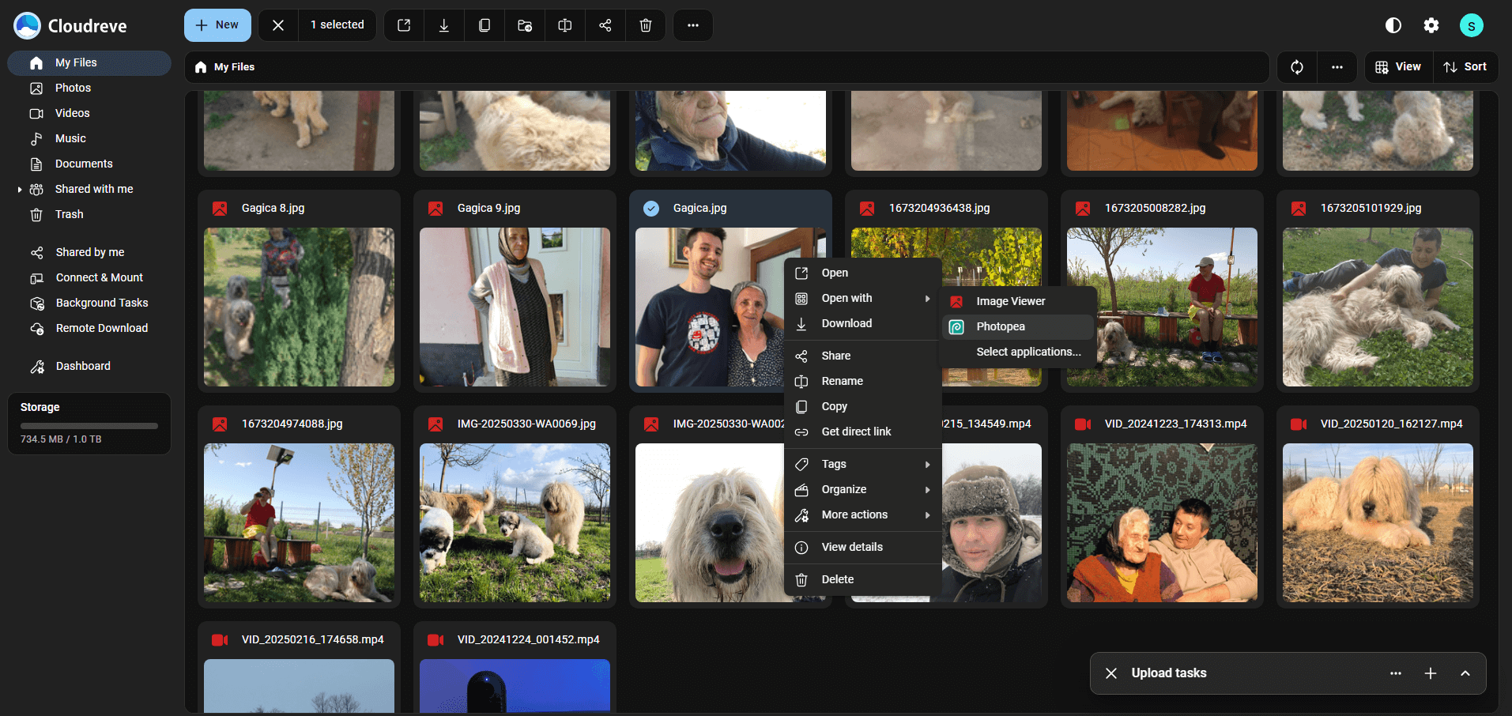Screen dimensions: 1512x716
Task: Open Documents in the sidebar
Action: [89, 164]
